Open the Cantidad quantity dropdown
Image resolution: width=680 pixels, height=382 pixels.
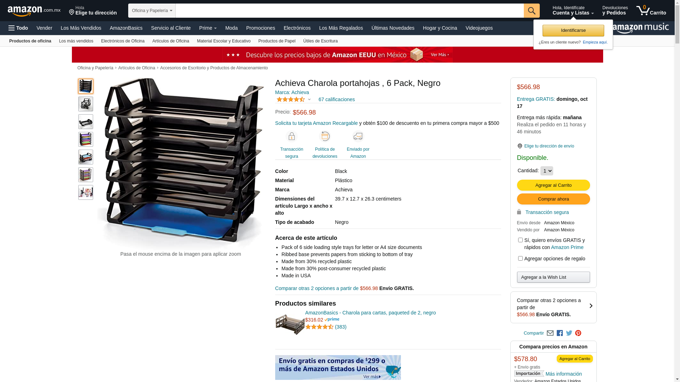(x=546, y=171)
